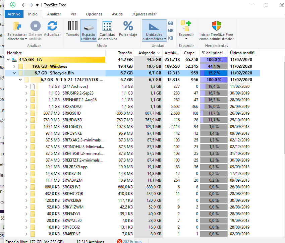Toggle Espacio utilizado mode
This screenshot has width=285, height=243.
click(89, 31)
